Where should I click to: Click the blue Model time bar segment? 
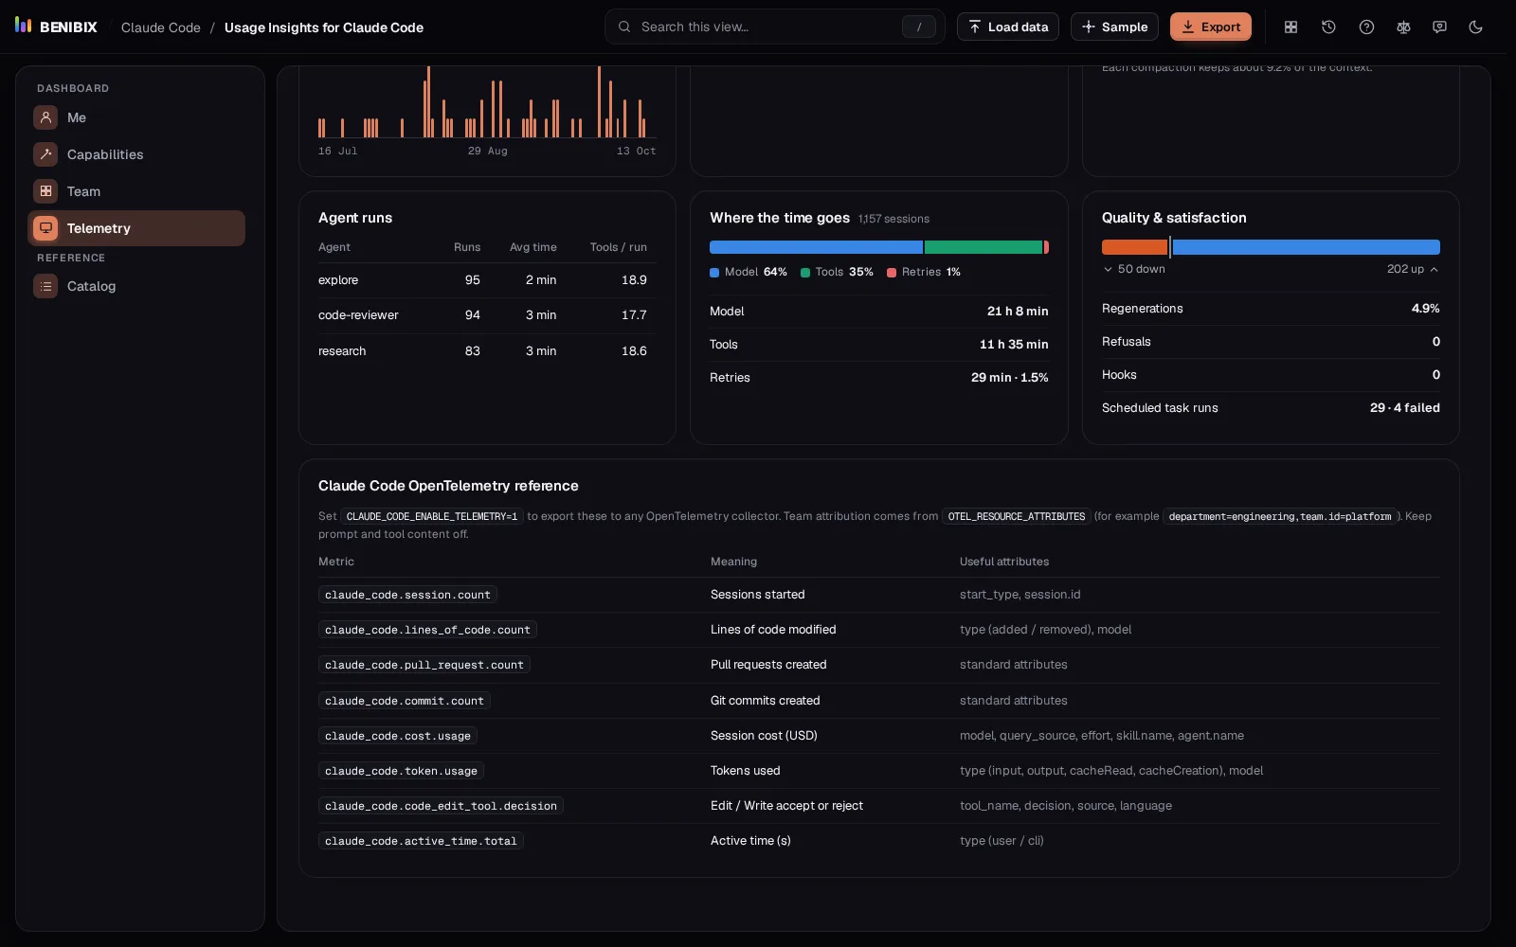816,247
